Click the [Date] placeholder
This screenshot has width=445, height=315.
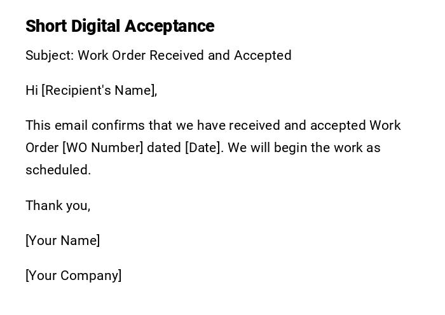(203, 148)
